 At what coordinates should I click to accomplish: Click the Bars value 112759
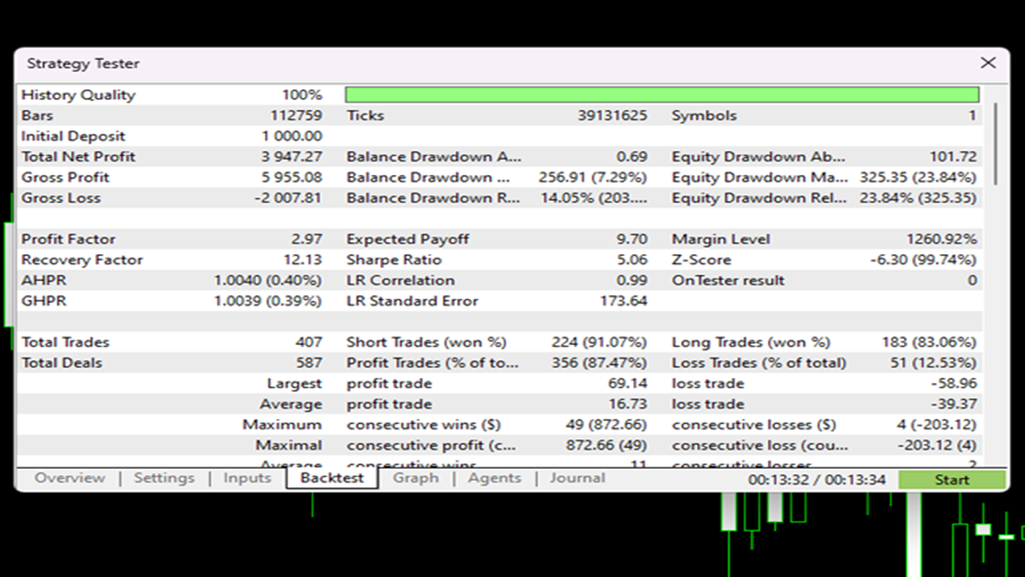[296, 115]
